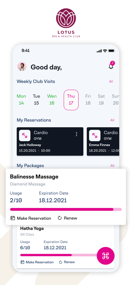Click calendar icon in Hatha Yoga card
Viewport: 132px width, 285px height.
(x=22, y=262)
